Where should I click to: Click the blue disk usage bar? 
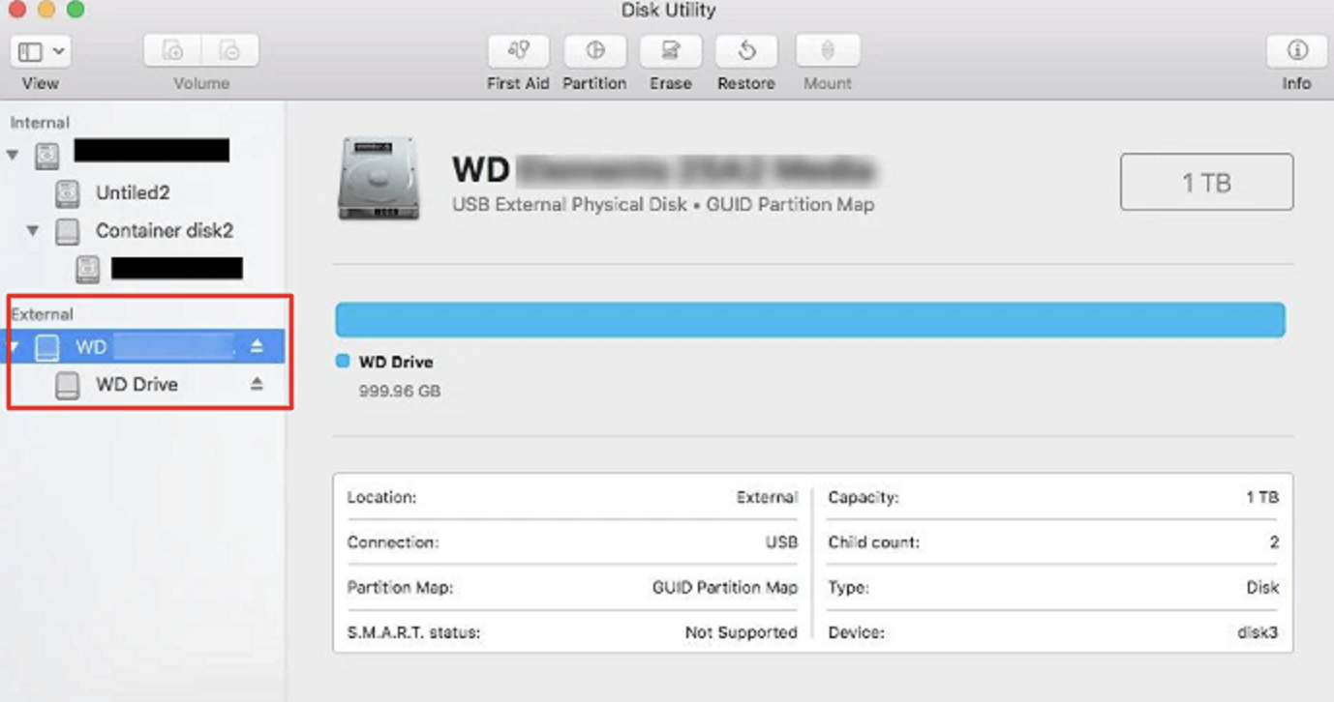point(809,319)
